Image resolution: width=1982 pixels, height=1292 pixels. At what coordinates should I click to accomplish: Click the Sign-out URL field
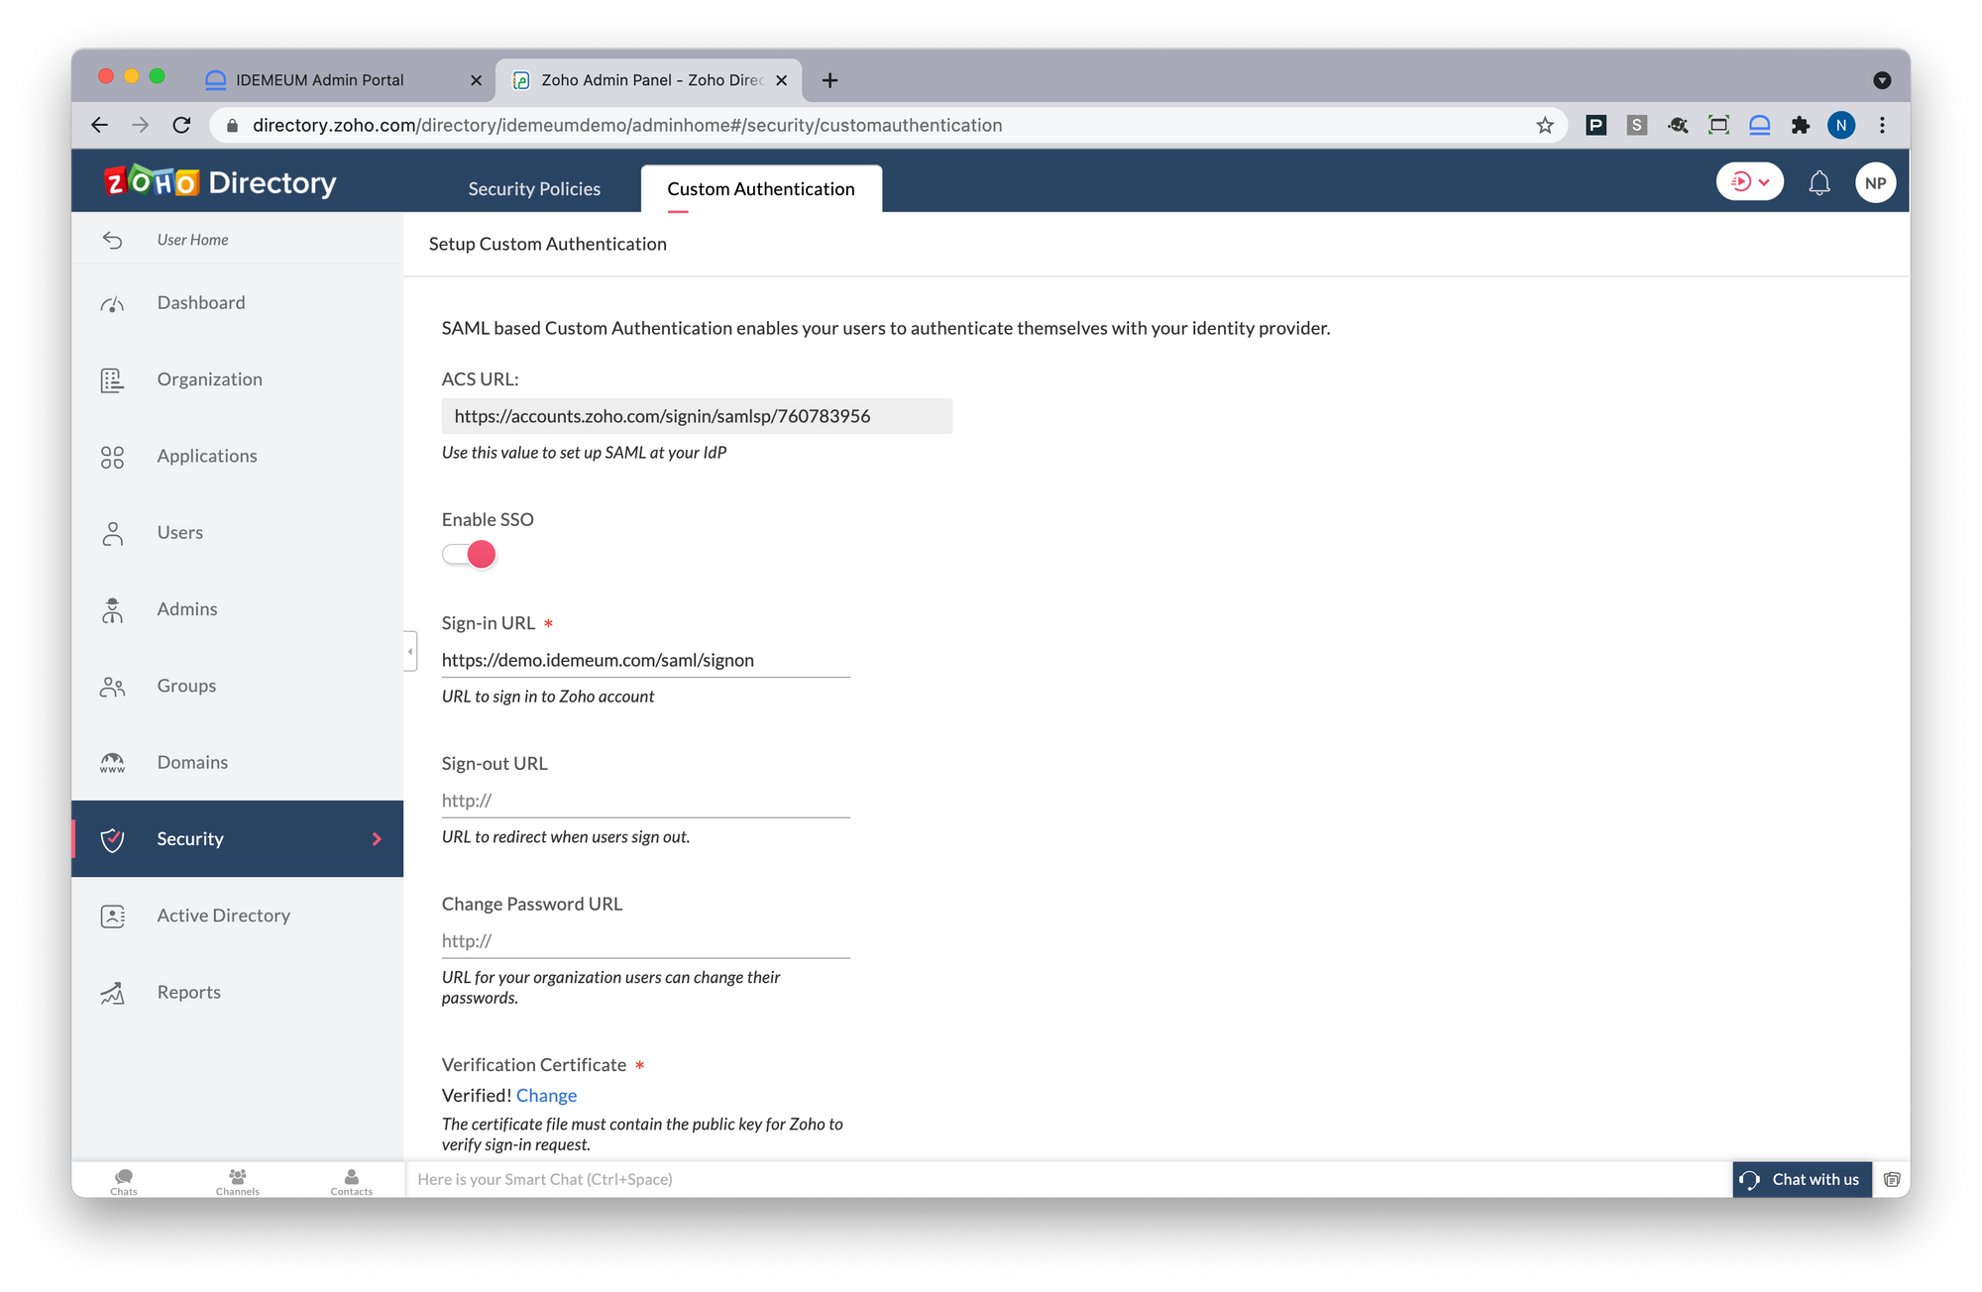tap(646, 801)
